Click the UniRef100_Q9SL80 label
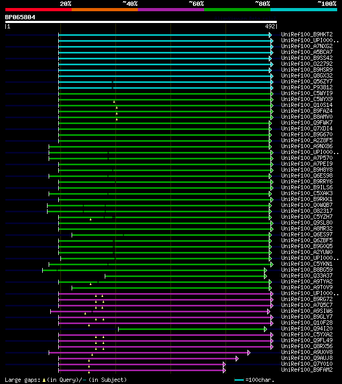 point(307,222)
